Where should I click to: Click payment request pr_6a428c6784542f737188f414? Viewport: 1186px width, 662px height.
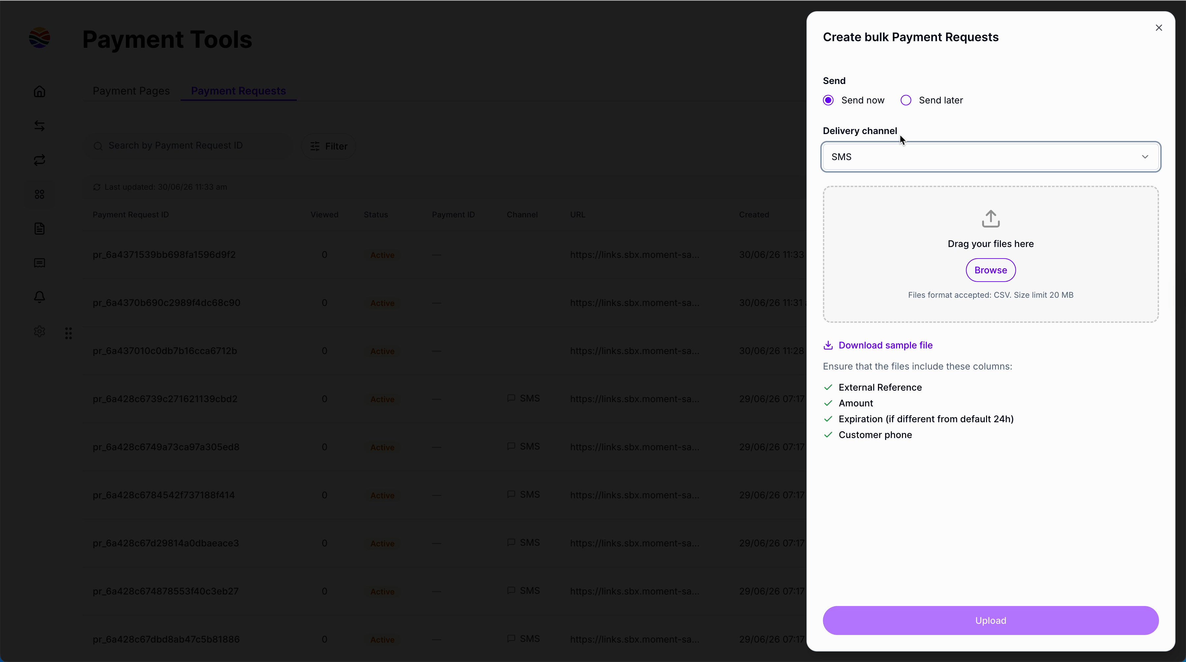click(x=163, y=495)
